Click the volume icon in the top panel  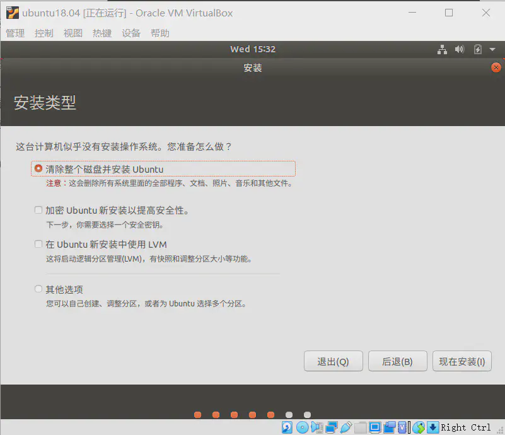[x=459, y=49]
